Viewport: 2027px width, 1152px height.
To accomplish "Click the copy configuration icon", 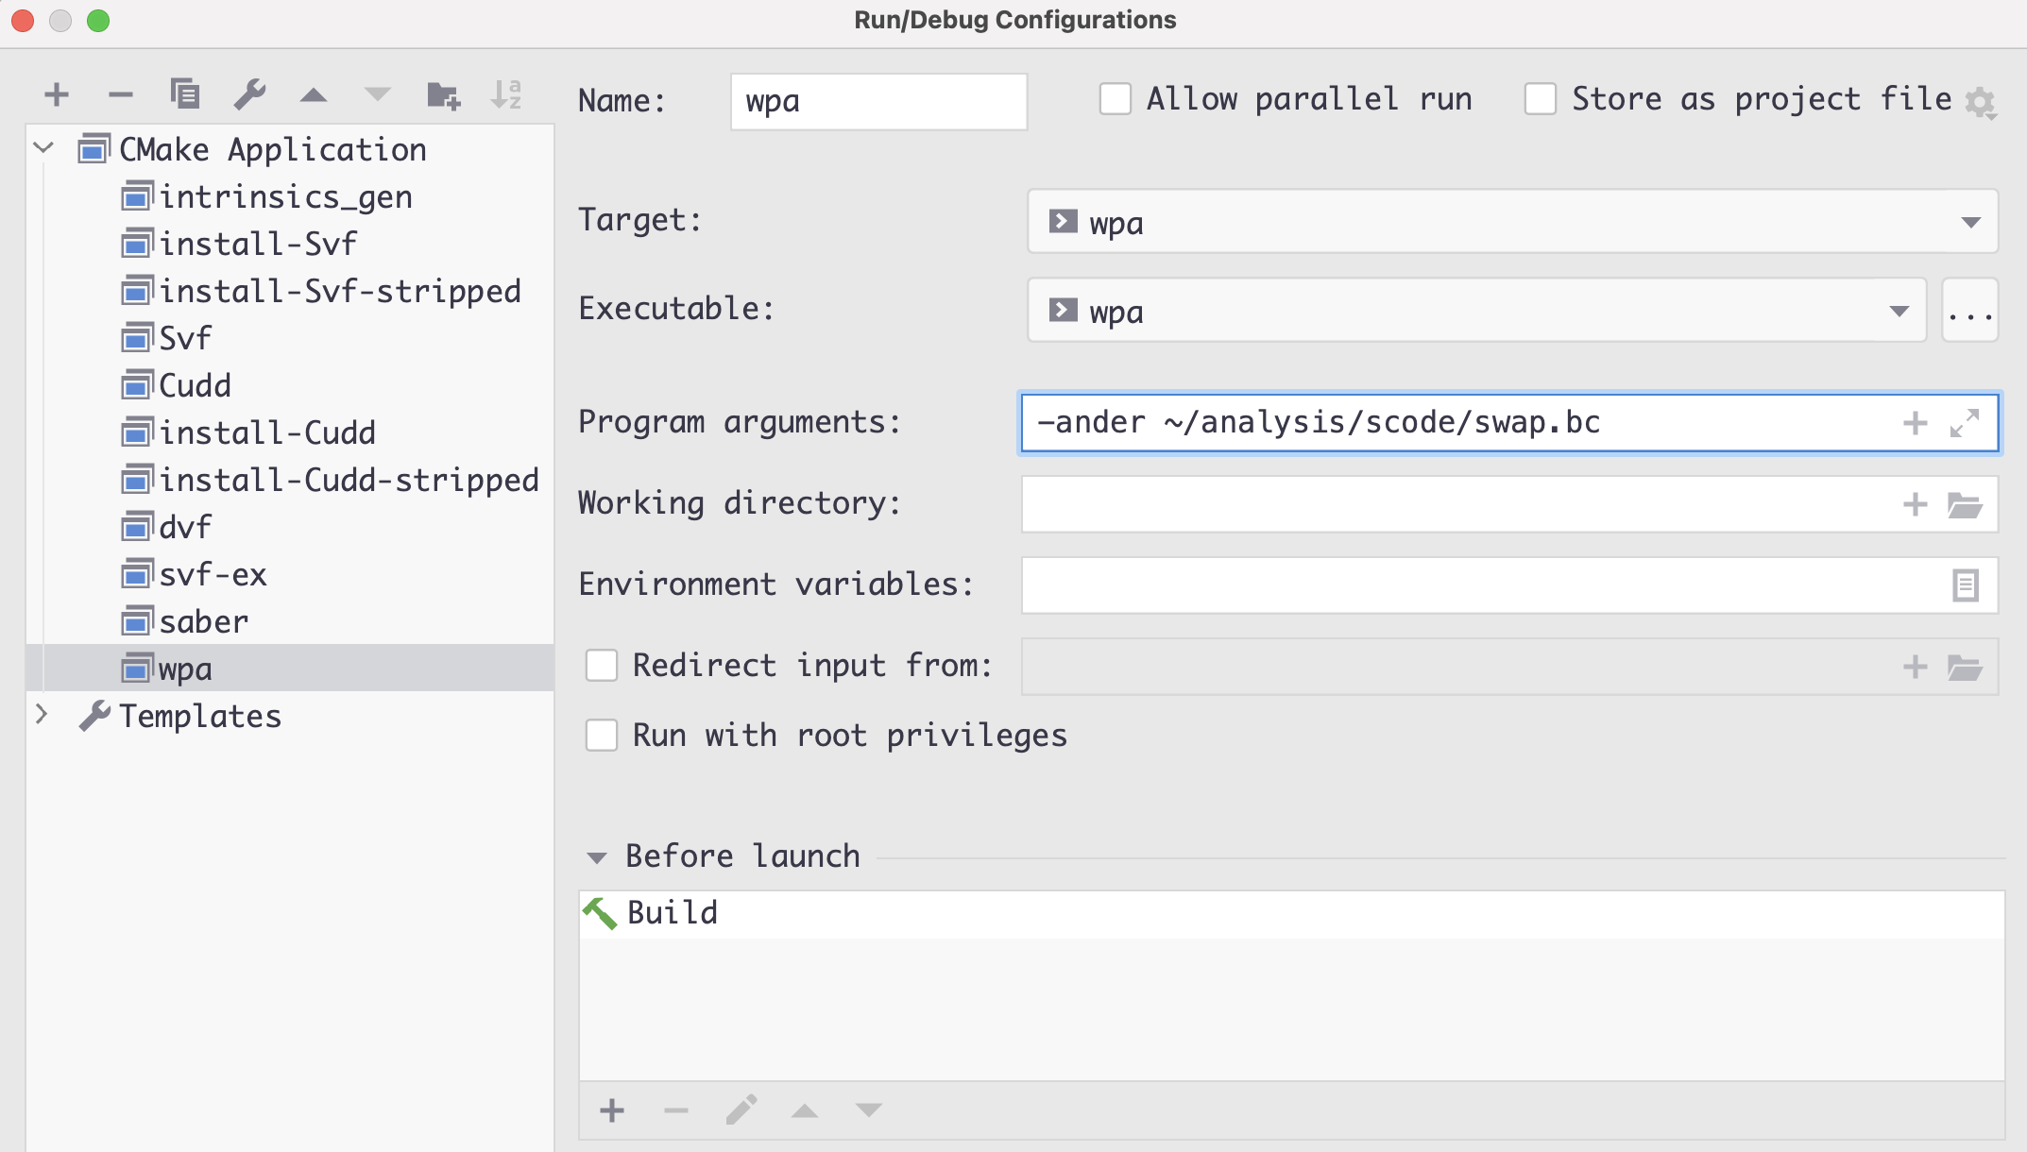I will pos(184,94).
